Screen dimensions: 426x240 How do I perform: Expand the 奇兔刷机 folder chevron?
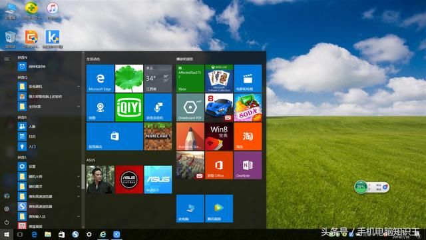tap(79, 87)
